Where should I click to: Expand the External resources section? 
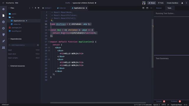point(9,66)
